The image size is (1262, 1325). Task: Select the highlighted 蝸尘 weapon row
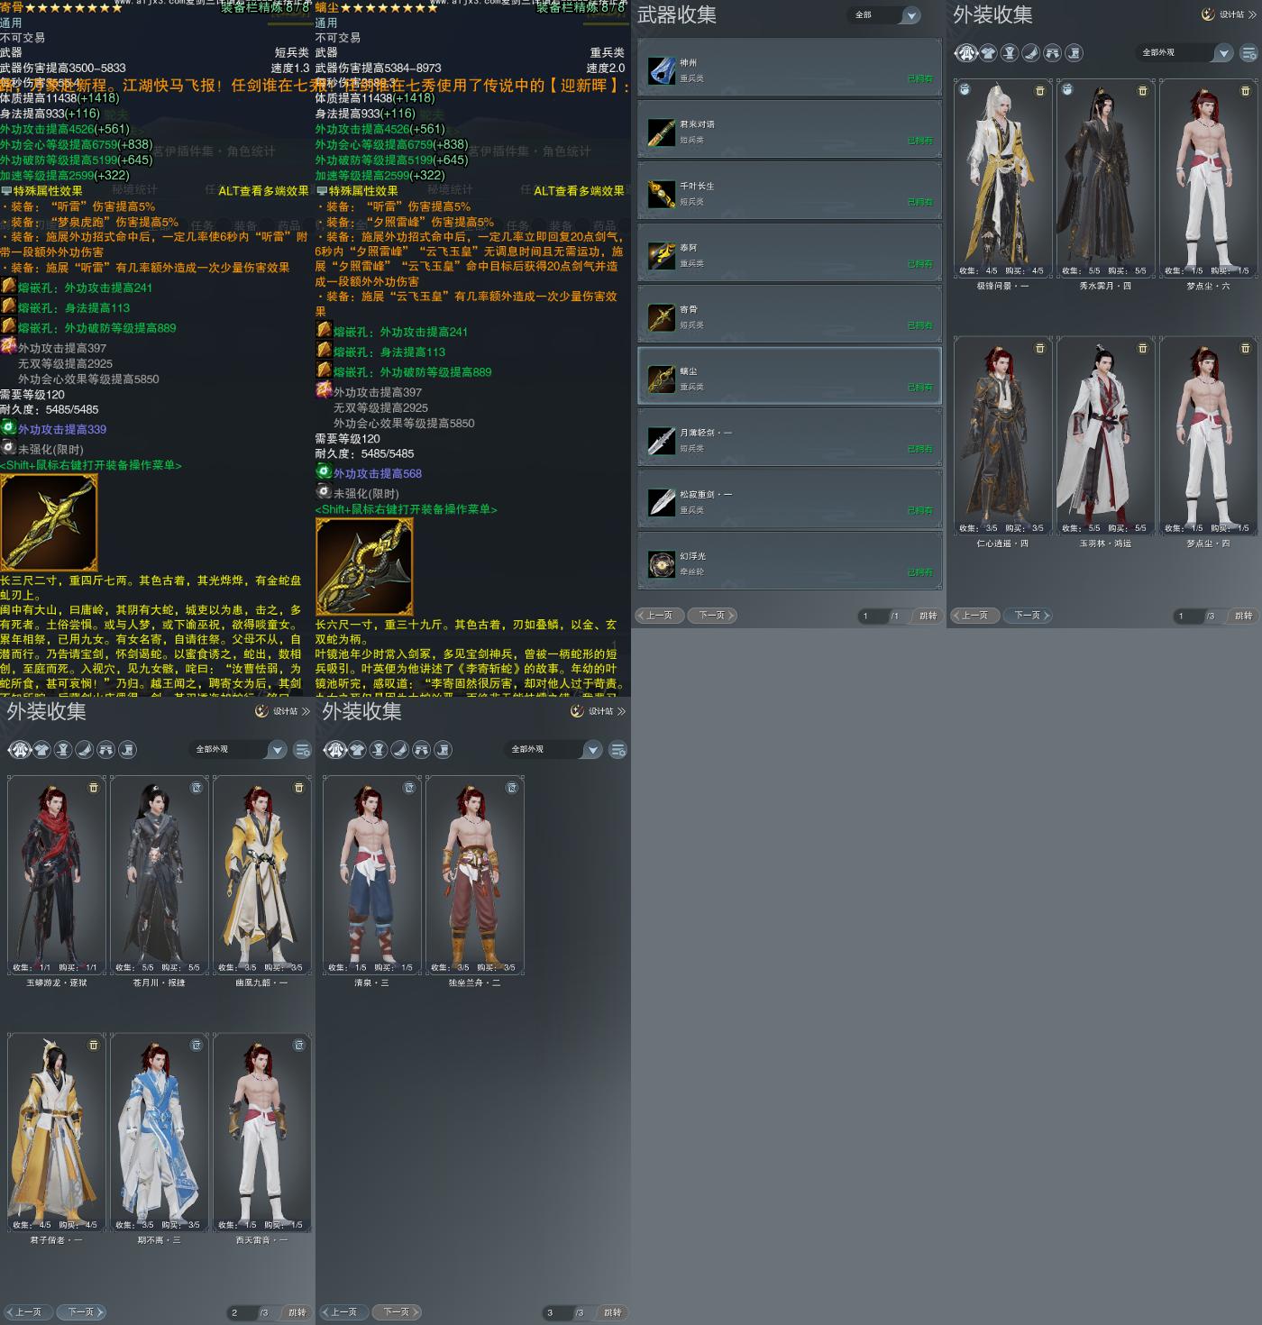point(790,375)
